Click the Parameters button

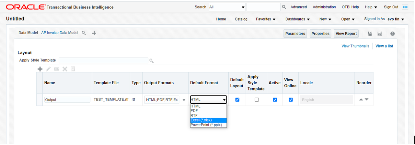tap(295, 34)
